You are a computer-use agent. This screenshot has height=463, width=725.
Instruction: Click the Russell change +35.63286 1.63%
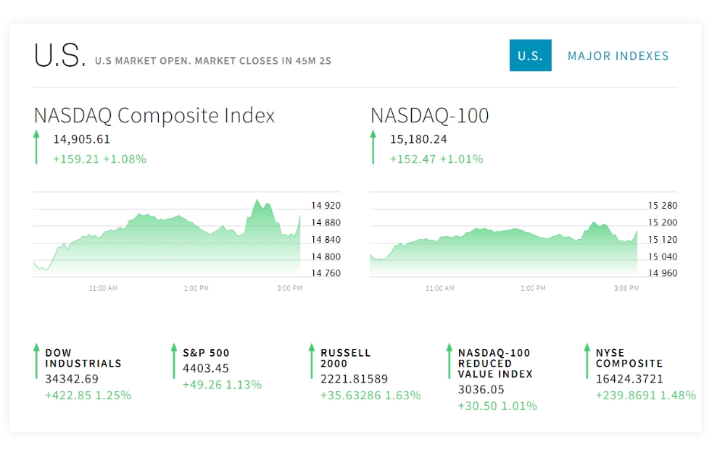[370, 396]
